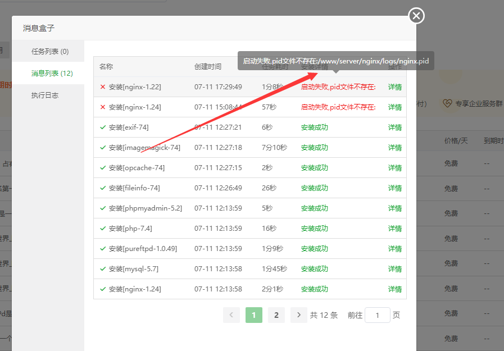Screen dimensions: 504x351
Task: Click the green check beside 安装[mysql-5.7]
Action: pos(103,269)
